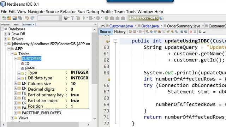The height and width of the screenshot is (127, 226).
Task: Click the Clean and Build icon
Action: pos(78,18)
